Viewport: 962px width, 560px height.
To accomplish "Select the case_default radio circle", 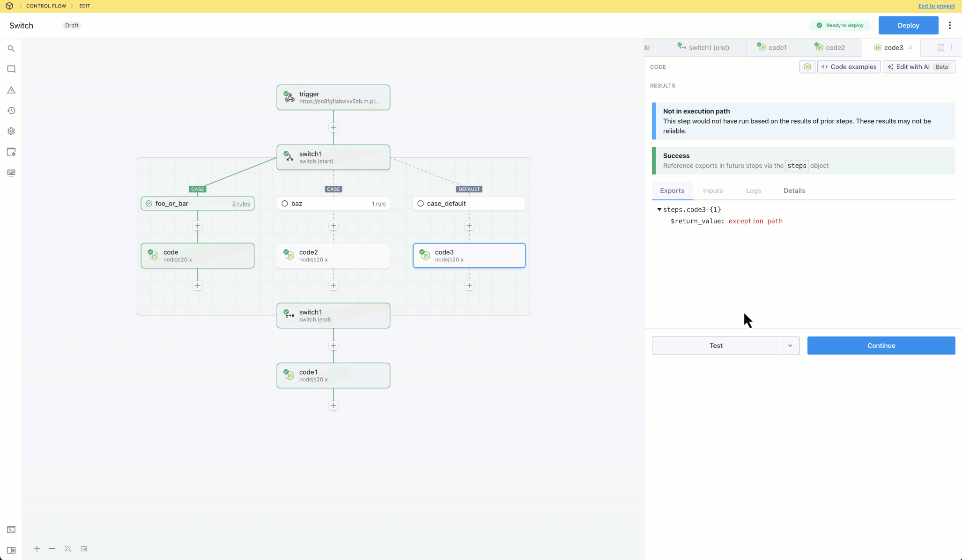I will pos(421,204).
